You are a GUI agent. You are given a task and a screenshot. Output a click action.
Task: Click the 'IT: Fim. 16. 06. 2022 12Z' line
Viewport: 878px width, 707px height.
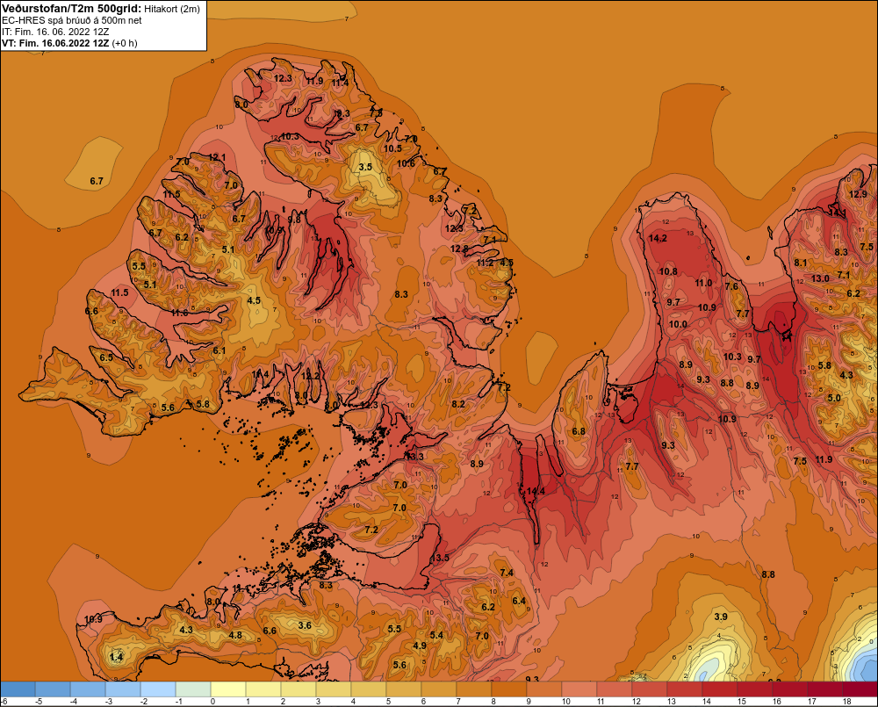55,32
